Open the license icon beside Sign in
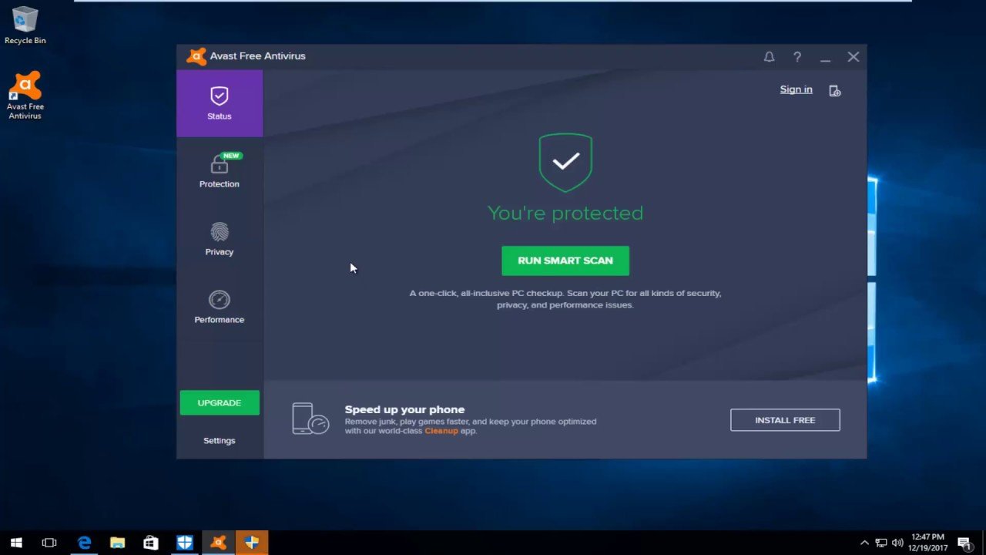 tap(835, 90)
